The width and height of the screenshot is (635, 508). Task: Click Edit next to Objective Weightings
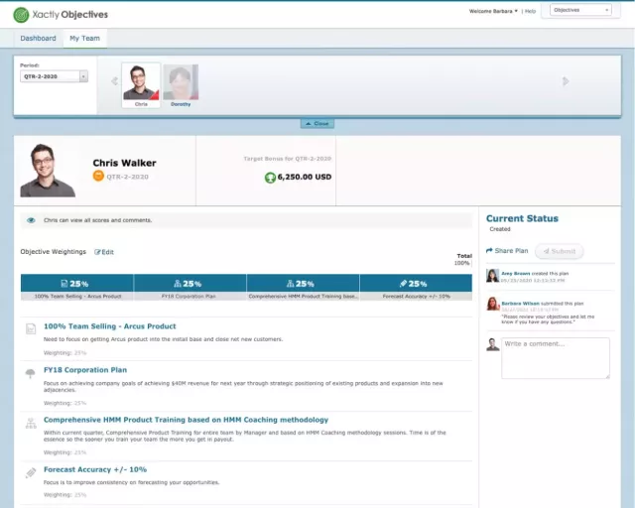(x=104, y=252)
